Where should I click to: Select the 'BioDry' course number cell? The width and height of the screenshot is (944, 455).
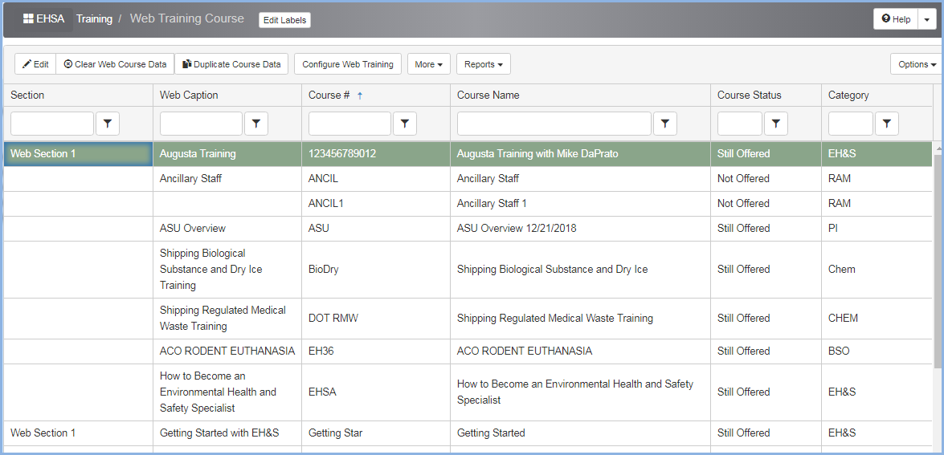pos(376,270)
